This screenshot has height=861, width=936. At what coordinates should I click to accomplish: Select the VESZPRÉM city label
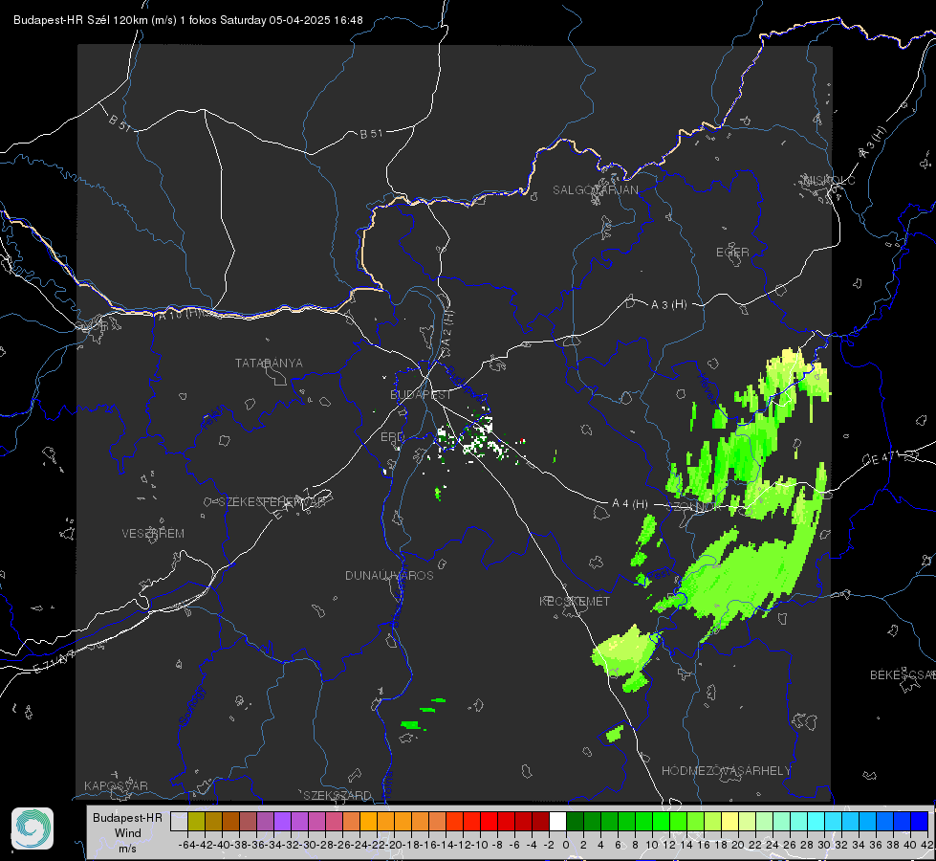[x=153, y=534]
